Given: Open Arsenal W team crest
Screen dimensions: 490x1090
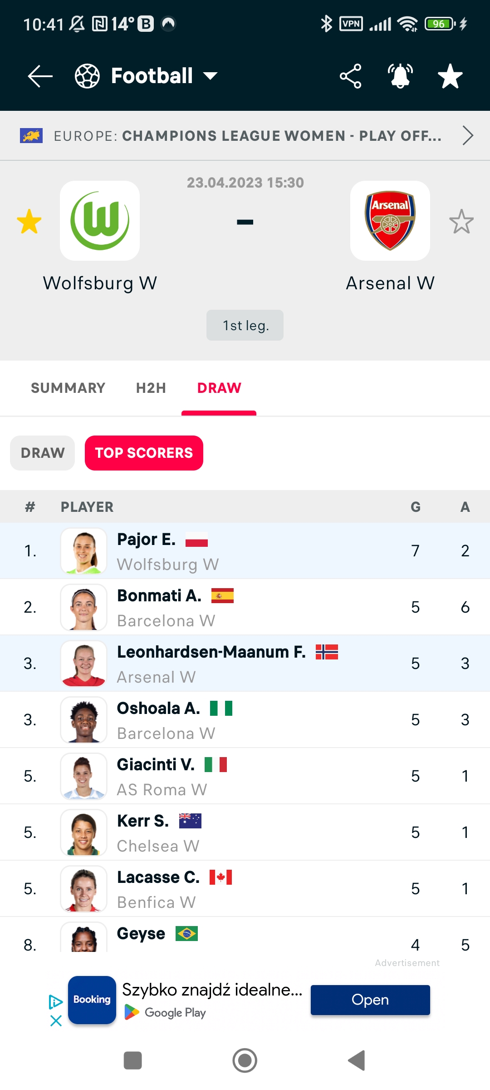Looking at the screenshot, I should click(x=390, y=221).
